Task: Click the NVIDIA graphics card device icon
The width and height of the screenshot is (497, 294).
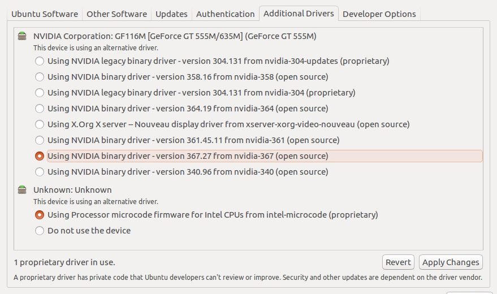Action: 22,37
